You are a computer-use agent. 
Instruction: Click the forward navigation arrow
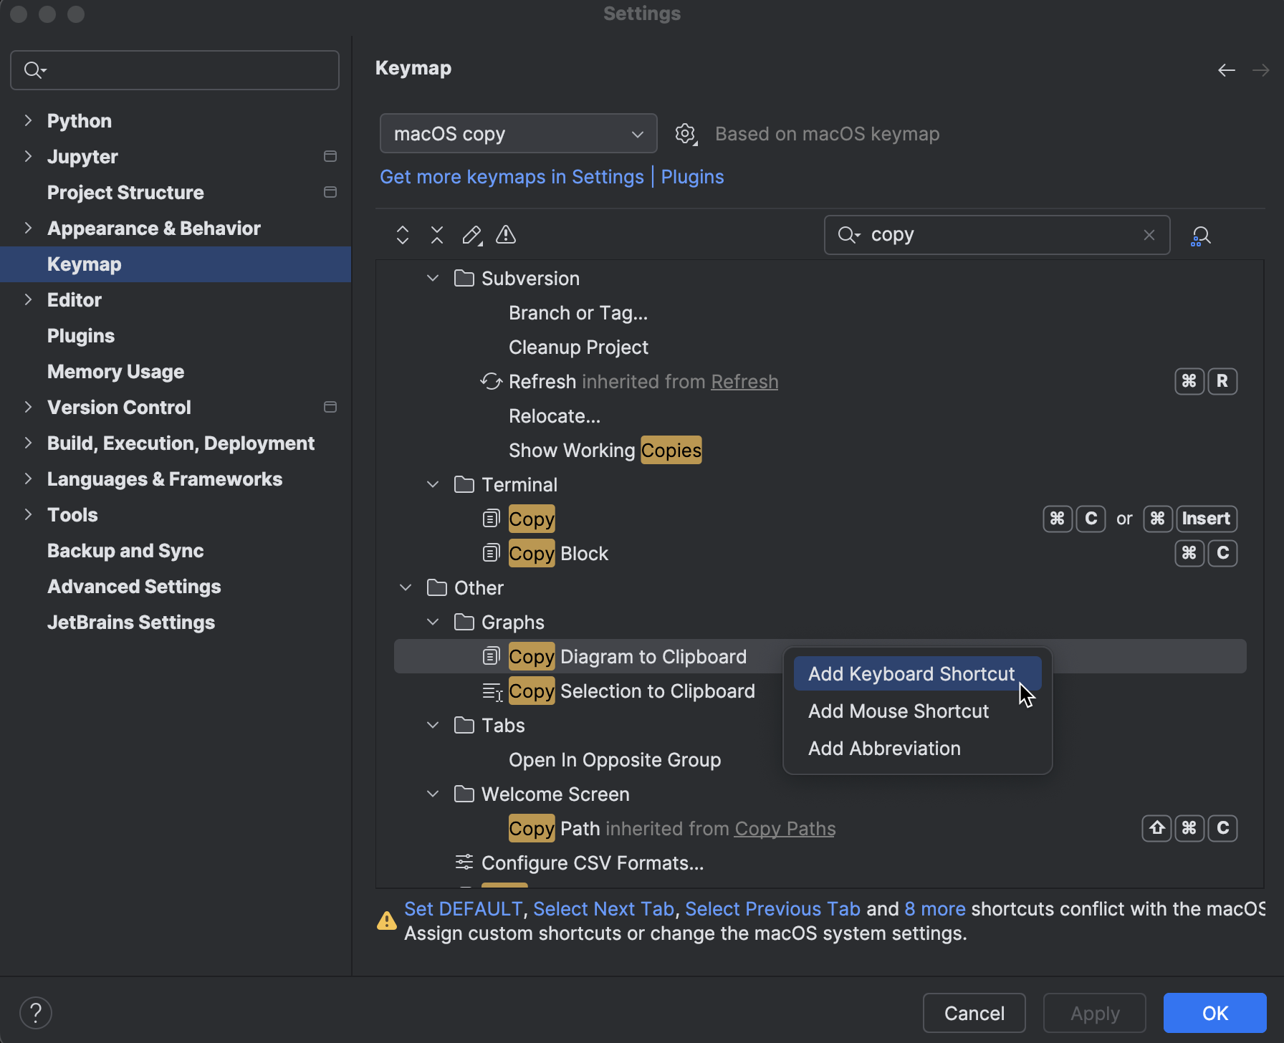pyautogui.click(x=1260, y=69)
